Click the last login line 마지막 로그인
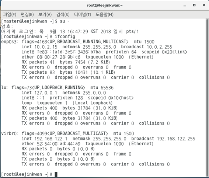 point(70,31)
